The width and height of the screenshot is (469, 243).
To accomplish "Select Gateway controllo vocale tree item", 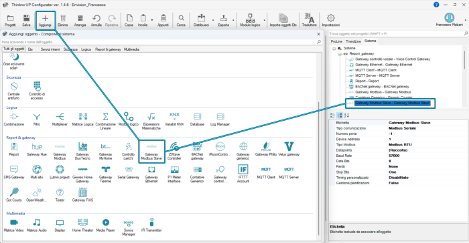I will pyautogui.click(x=393, y=59).
